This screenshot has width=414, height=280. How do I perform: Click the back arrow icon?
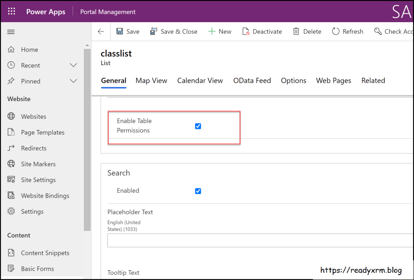pos(101,32)
